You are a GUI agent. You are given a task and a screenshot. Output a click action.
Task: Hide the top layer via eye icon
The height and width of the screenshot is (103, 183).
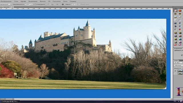pos(175,71)
